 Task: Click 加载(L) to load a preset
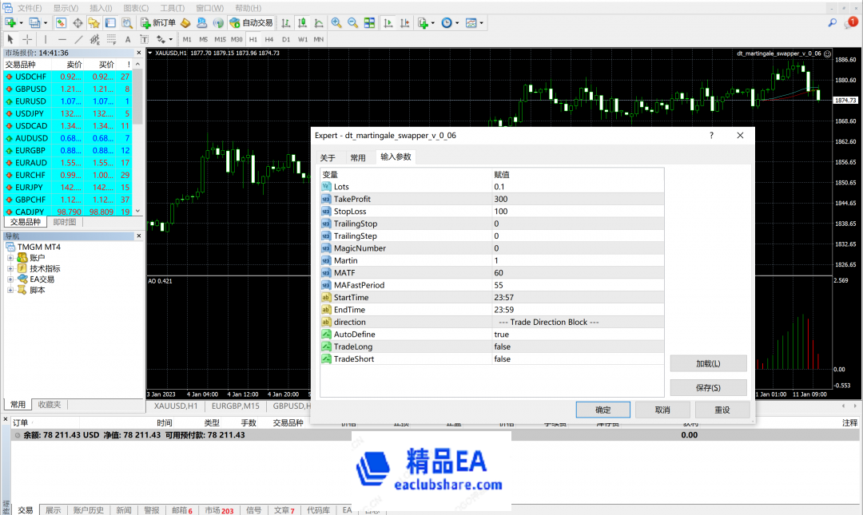tap(706, 362)
